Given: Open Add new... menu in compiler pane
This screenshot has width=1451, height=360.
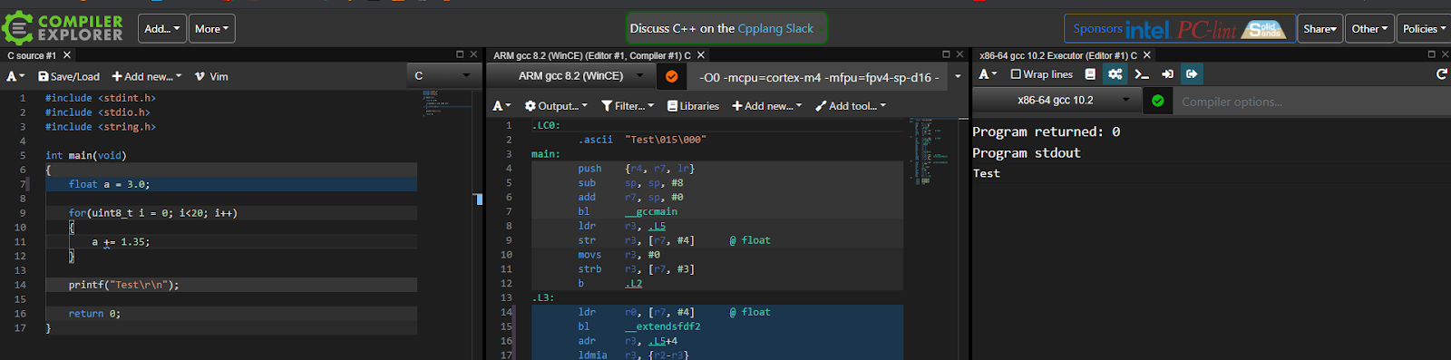Looking at the screenshot, I should (x=766, y=106).
